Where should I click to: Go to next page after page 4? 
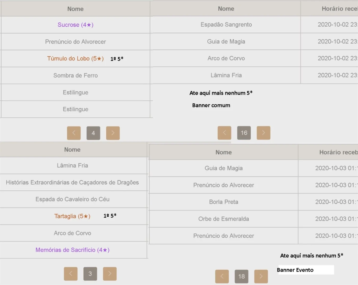click(113, 133)
